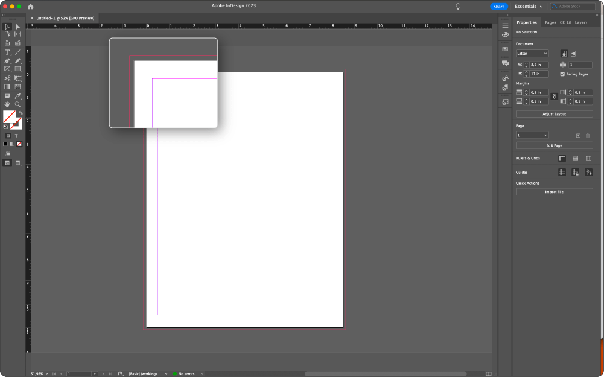Select the Rectangle Frame tool
Viewport: 604px width, 377px height.
(7, 69)
